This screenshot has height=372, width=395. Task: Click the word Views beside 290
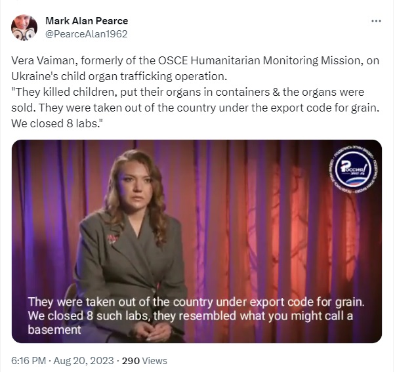154,361
